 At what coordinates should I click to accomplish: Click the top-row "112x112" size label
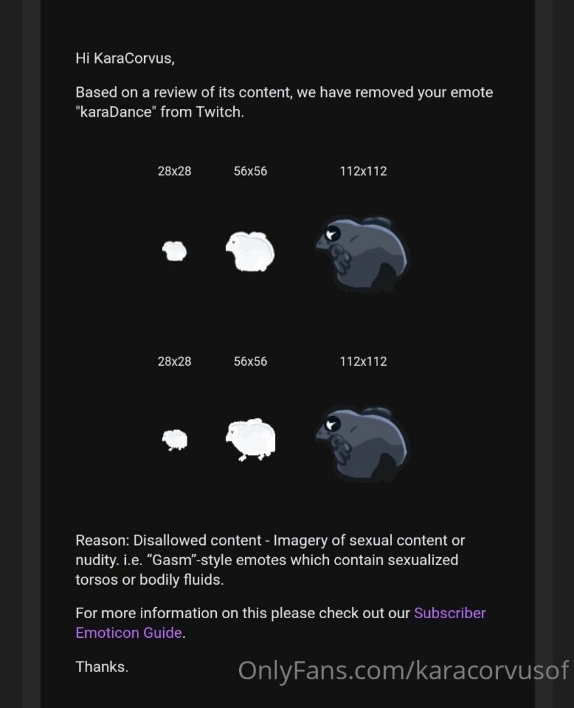(363, 171)
